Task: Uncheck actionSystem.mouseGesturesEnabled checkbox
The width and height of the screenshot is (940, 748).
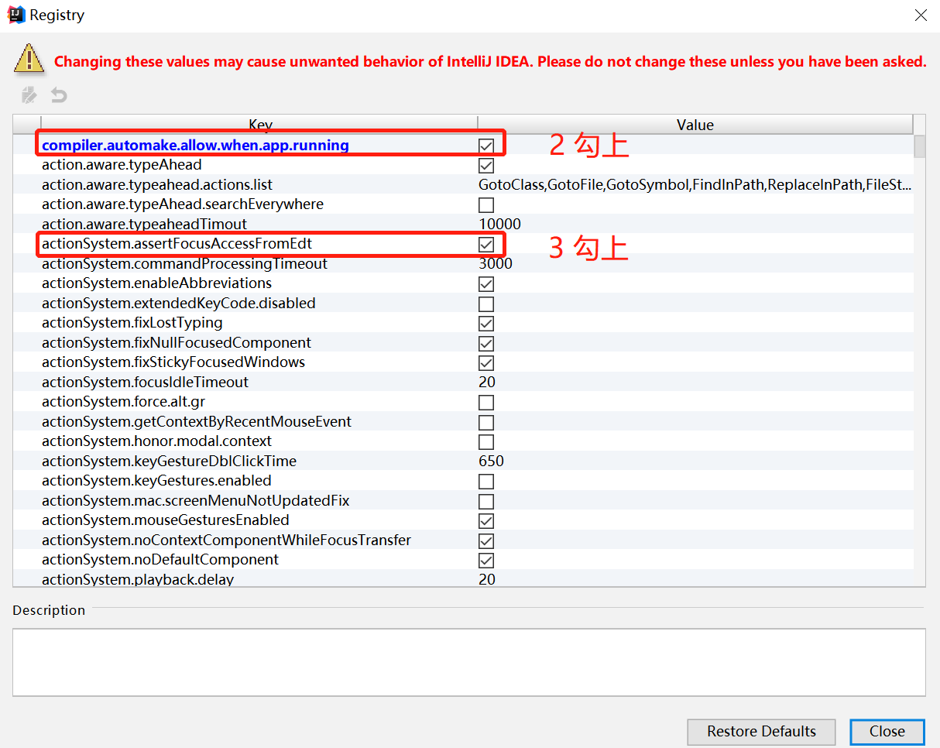Action: (486, 521)
